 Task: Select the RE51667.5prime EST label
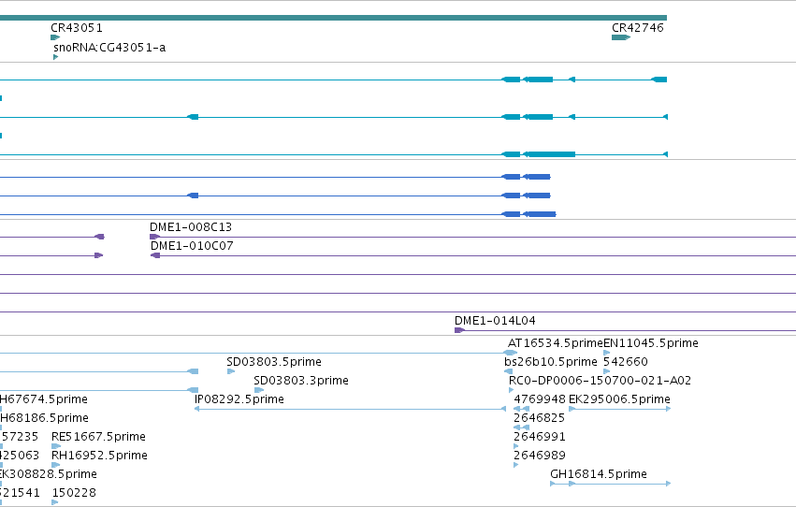[98, 437]
